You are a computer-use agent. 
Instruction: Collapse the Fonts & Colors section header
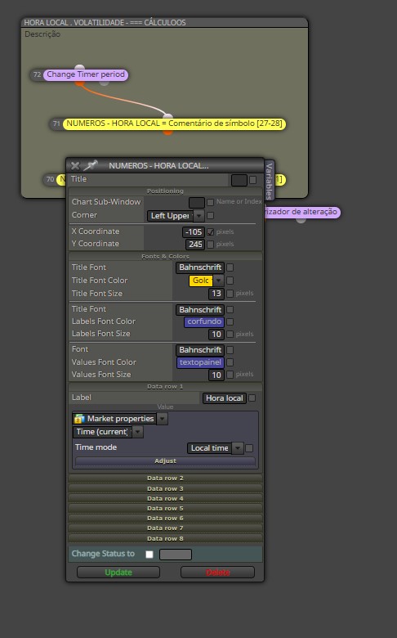point(165,256)
